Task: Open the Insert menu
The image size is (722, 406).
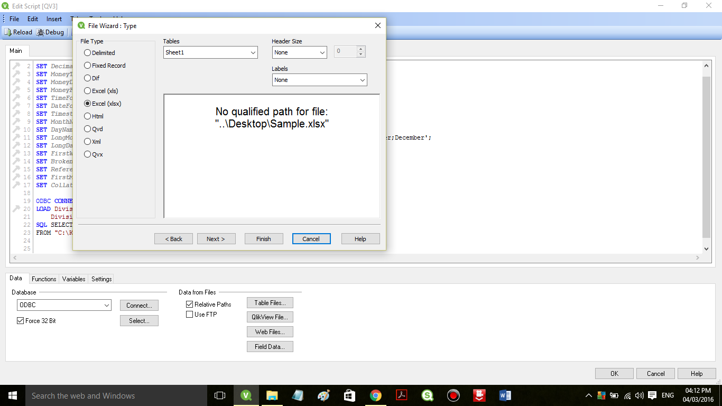Action: (54, 19)
